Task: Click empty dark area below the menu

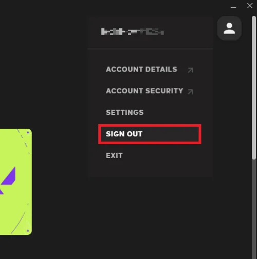Action: coord(151,216)
